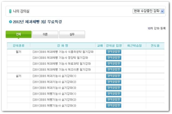This screenshot has height=114, width=172.
Task: Enter classroom for 제과기능사 실기강좌(2)
Action: (114, 82)
